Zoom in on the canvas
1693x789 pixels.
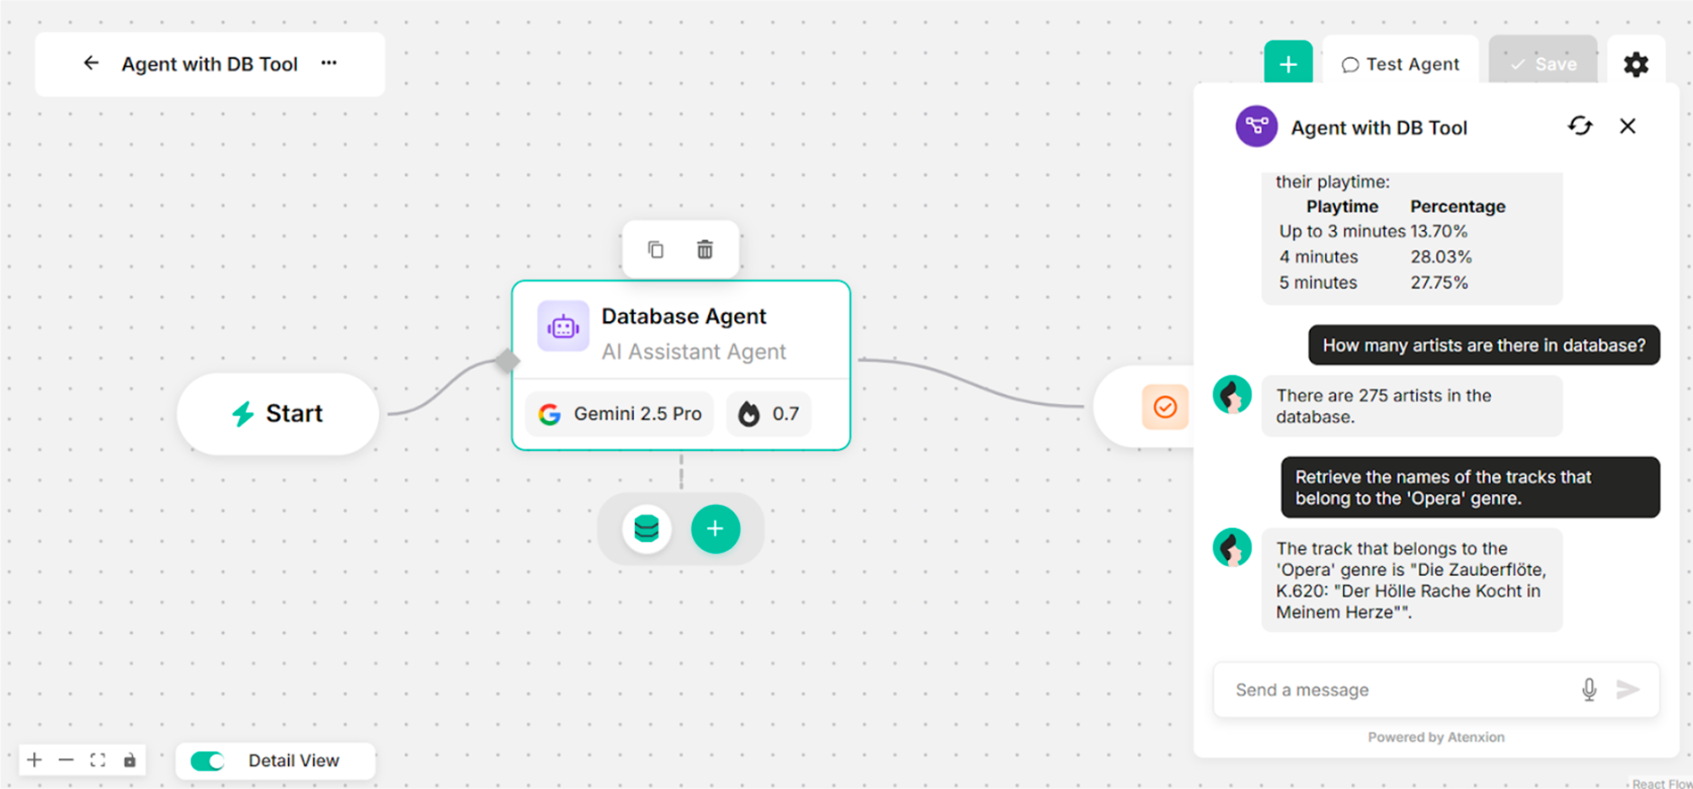(x=34, y=760)
